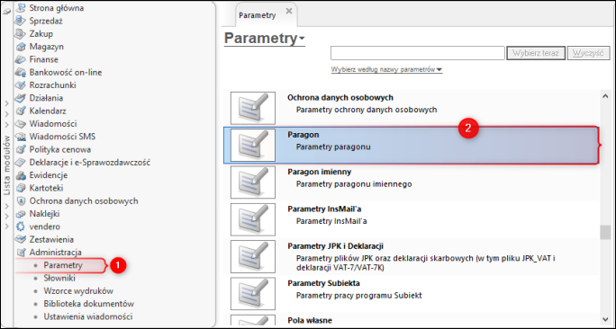616x329 pixels.
Task: Click the scrollbar down arrow in parameters list
Action: tap(605, 320)
